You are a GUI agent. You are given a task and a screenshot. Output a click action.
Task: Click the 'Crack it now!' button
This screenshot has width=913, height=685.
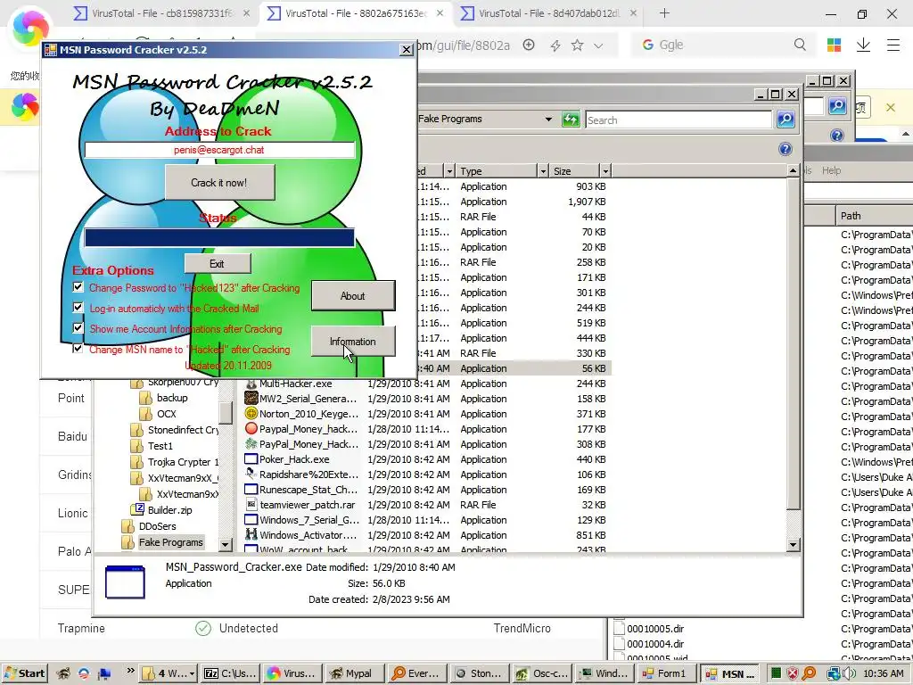(x=219, y=182)
